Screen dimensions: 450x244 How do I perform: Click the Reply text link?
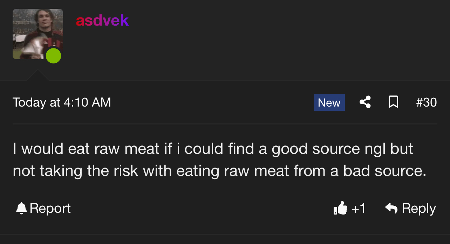pos(419,208)
